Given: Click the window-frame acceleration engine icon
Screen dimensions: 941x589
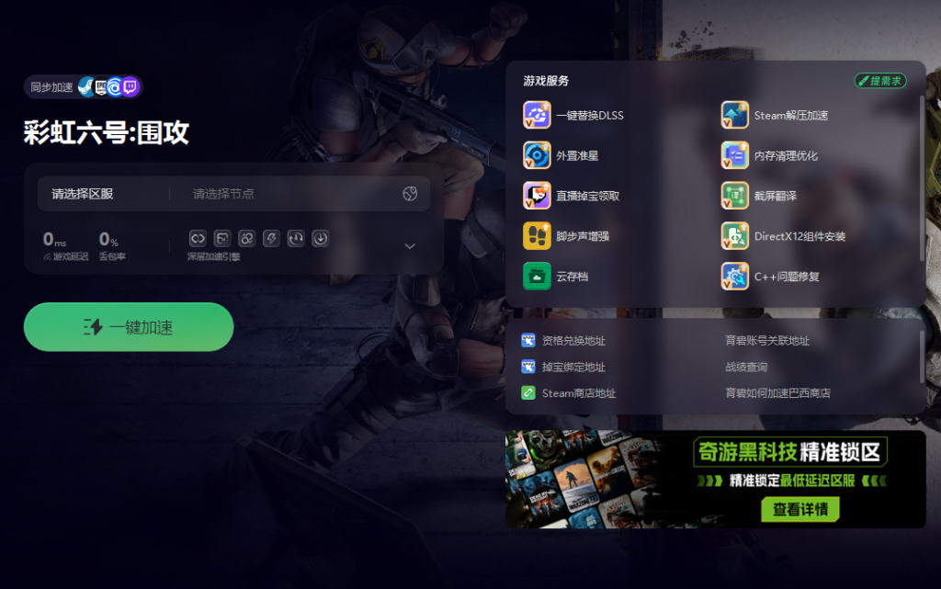Looking at the screenshot, I should coord(222,239).
